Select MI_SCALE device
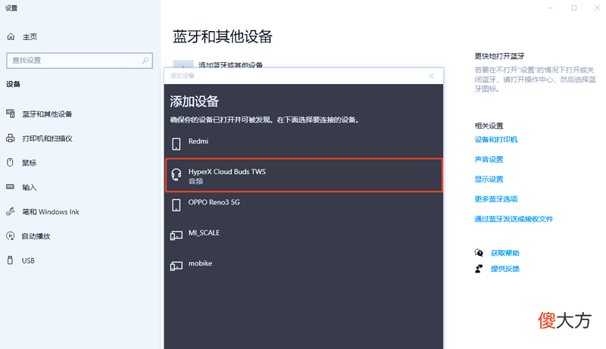The width and height of the screenshot is (606, 349). point(304,235)
